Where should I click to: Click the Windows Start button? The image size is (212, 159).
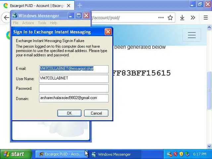15,154
